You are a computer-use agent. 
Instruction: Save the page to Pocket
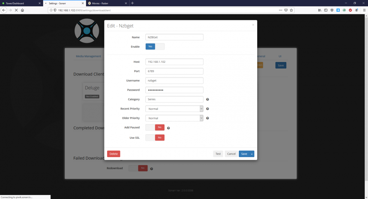tap(286, 10)
